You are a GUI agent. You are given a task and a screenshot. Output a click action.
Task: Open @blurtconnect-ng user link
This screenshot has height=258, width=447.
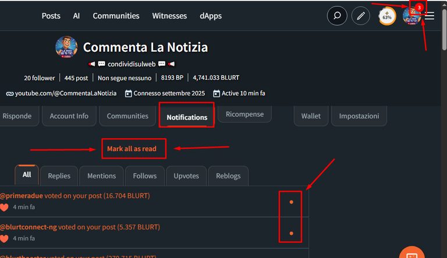[x=29, y=227]
